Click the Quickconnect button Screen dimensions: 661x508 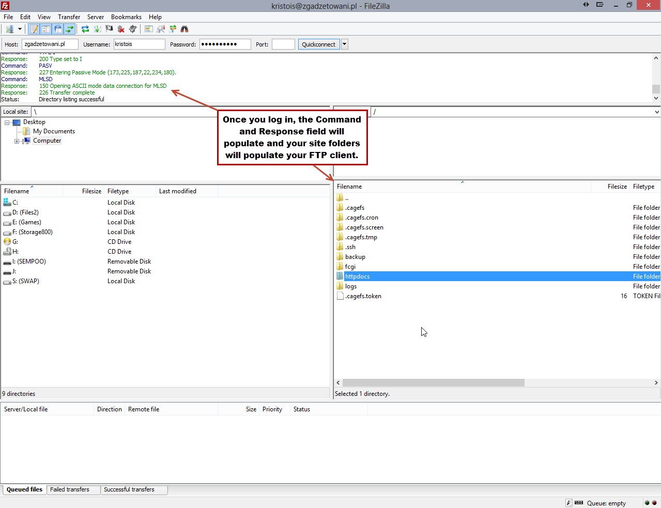click(319, 44)
